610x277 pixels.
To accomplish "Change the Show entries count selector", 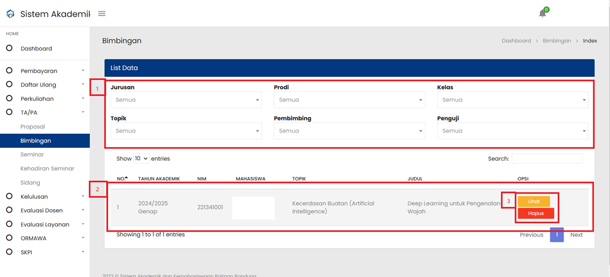I will (141, 158).
